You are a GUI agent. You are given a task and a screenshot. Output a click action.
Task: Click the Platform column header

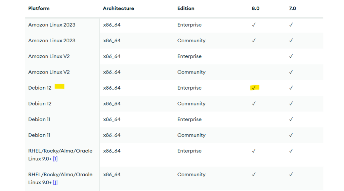39,8
